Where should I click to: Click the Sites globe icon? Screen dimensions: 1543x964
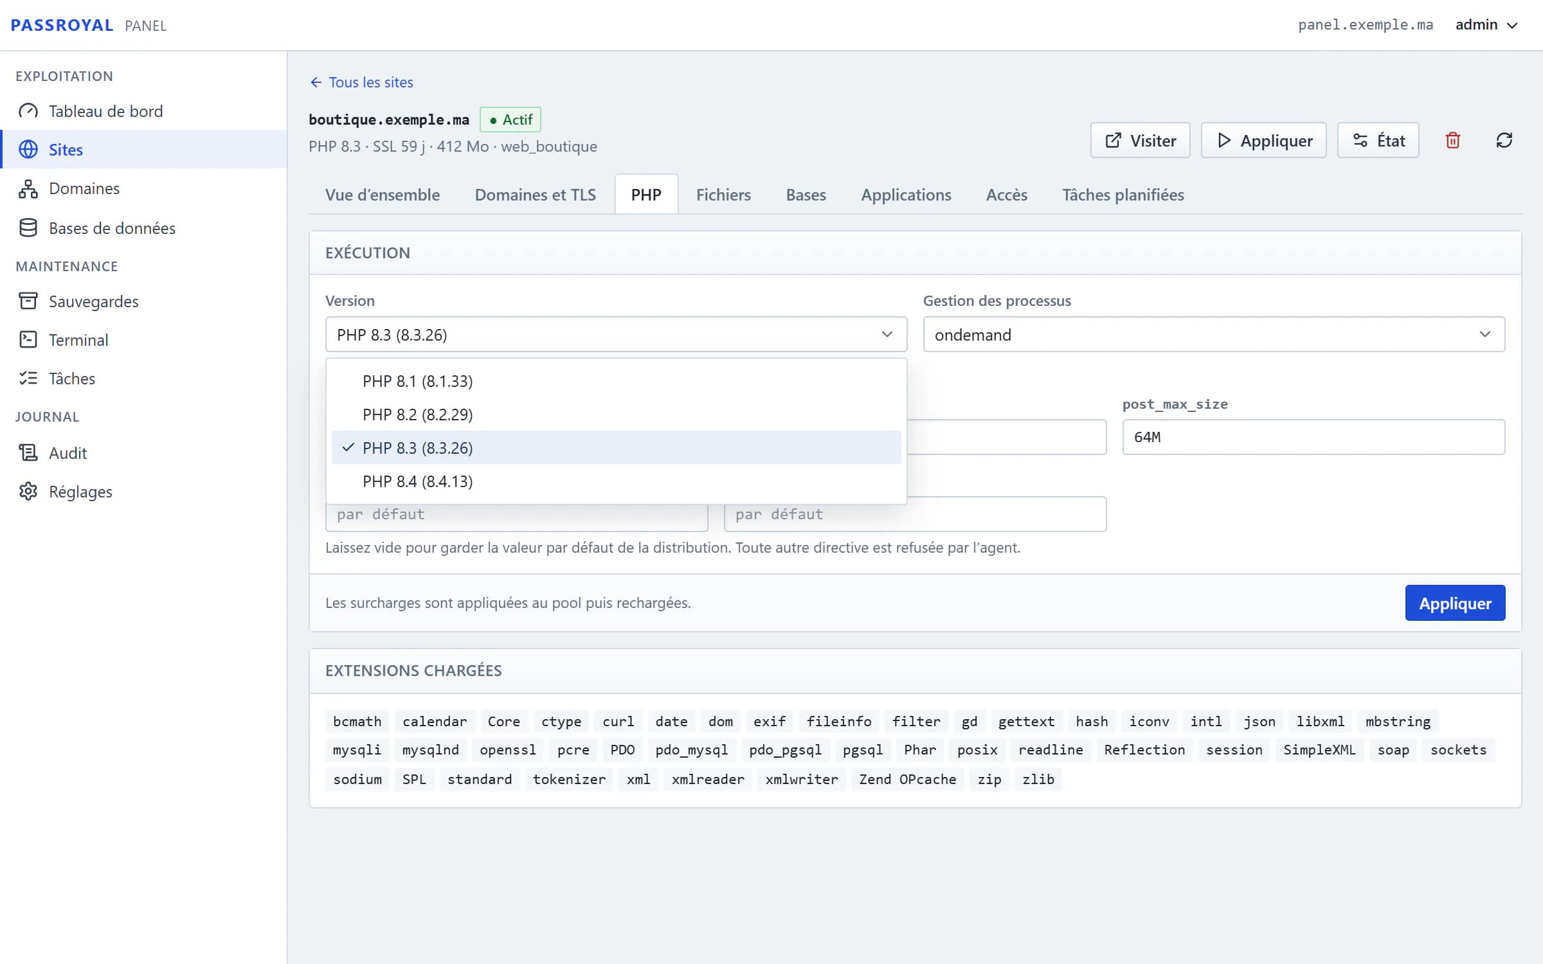pos(28,150)
